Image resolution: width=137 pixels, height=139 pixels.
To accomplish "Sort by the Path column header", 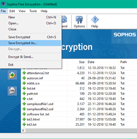I will coord(128,62).
